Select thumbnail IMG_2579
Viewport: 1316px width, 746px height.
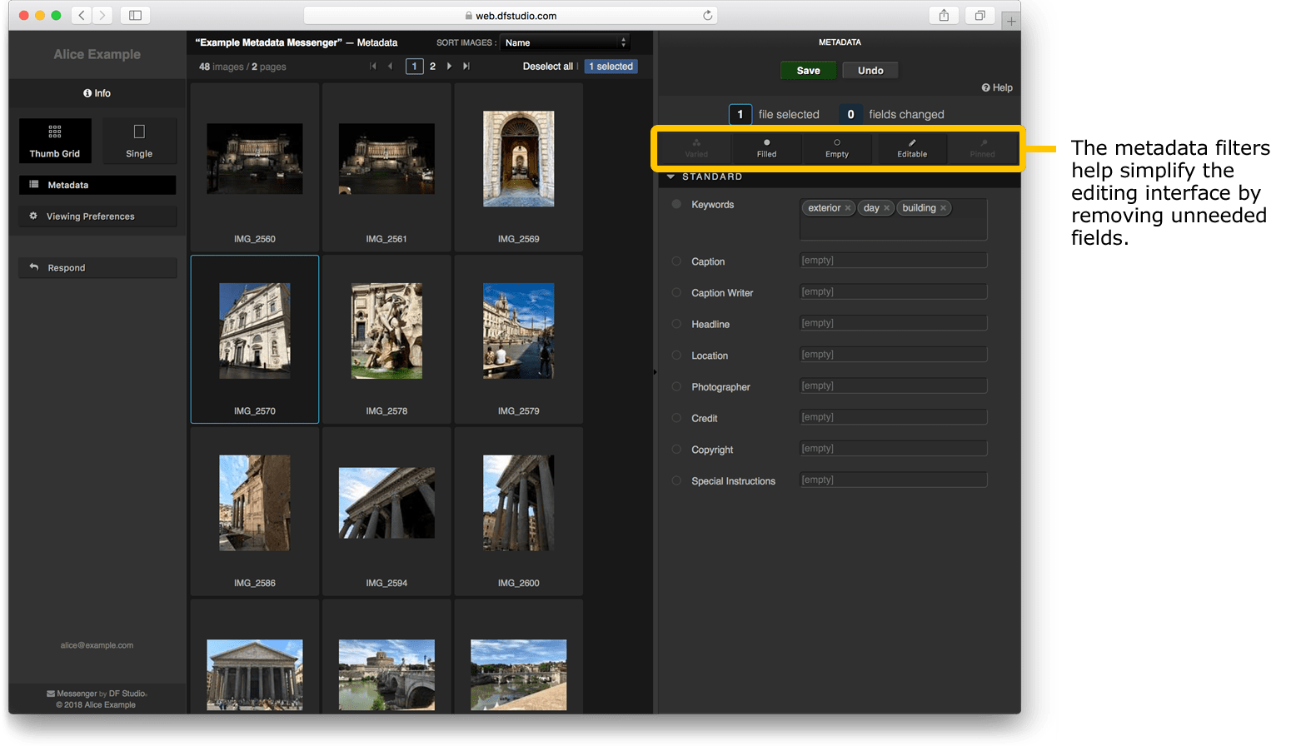pos(518,340)
